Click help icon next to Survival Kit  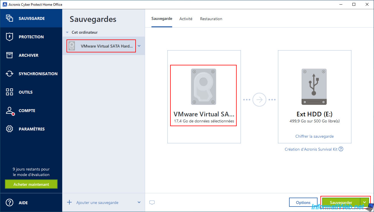tap(341, 149)
